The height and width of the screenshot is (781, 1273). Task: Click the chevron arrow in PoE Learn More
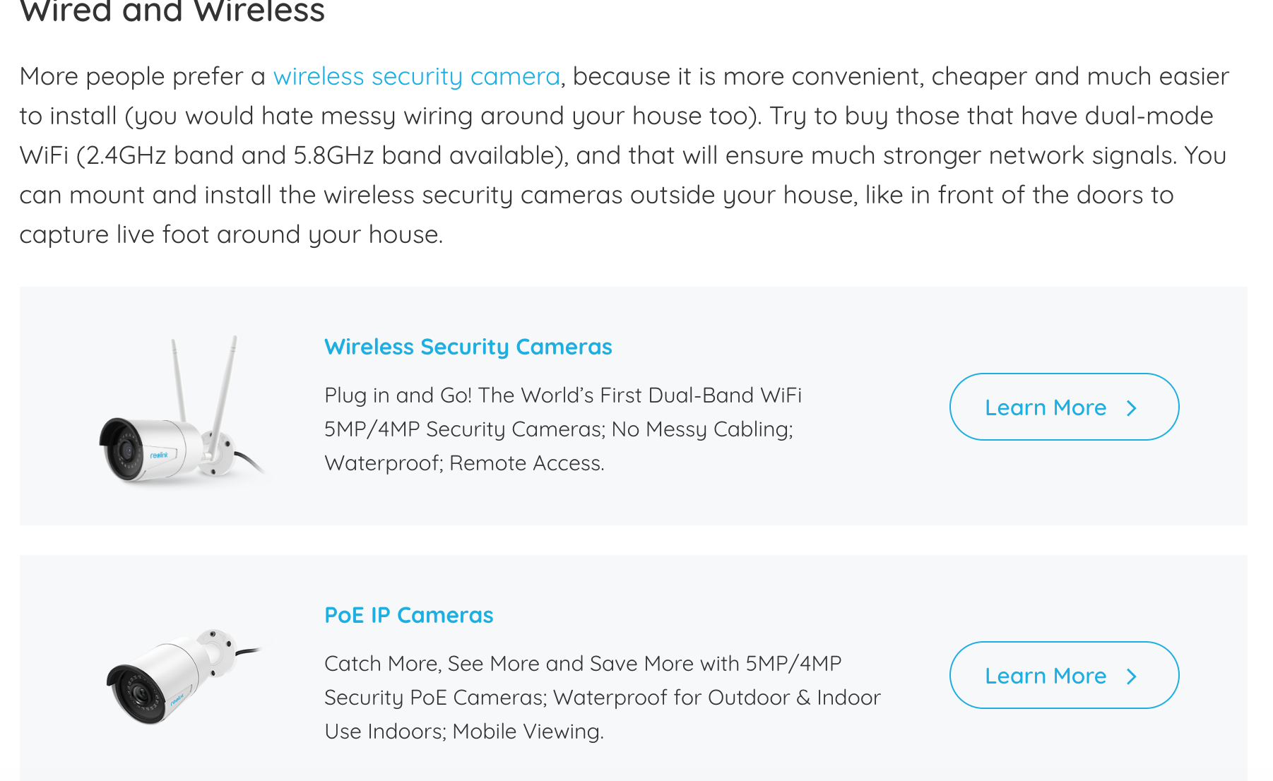1132,676
